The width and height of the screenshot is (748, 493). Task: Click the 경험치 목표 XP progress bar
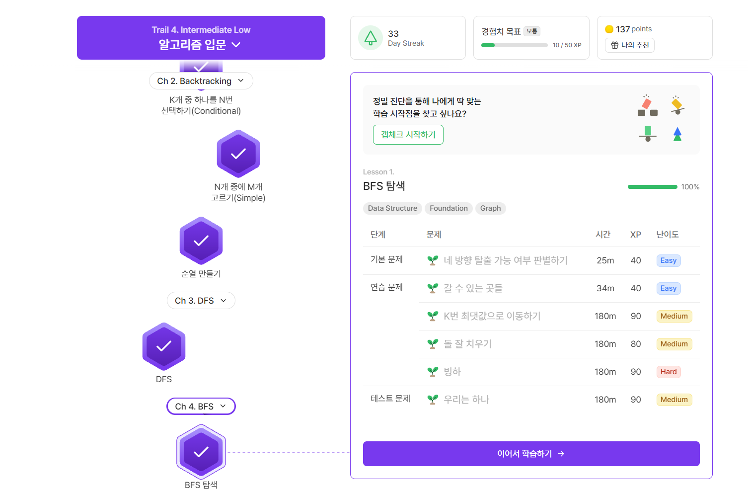click(x=515, y=45)
